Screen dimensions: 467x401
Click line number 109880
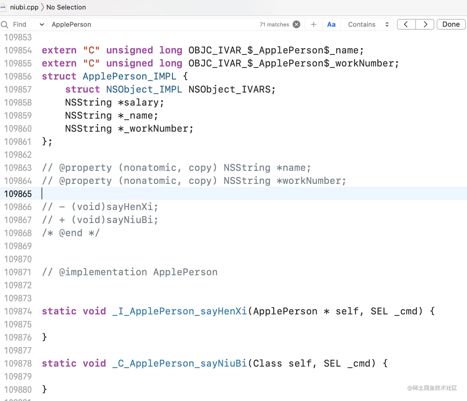[18, 390]
